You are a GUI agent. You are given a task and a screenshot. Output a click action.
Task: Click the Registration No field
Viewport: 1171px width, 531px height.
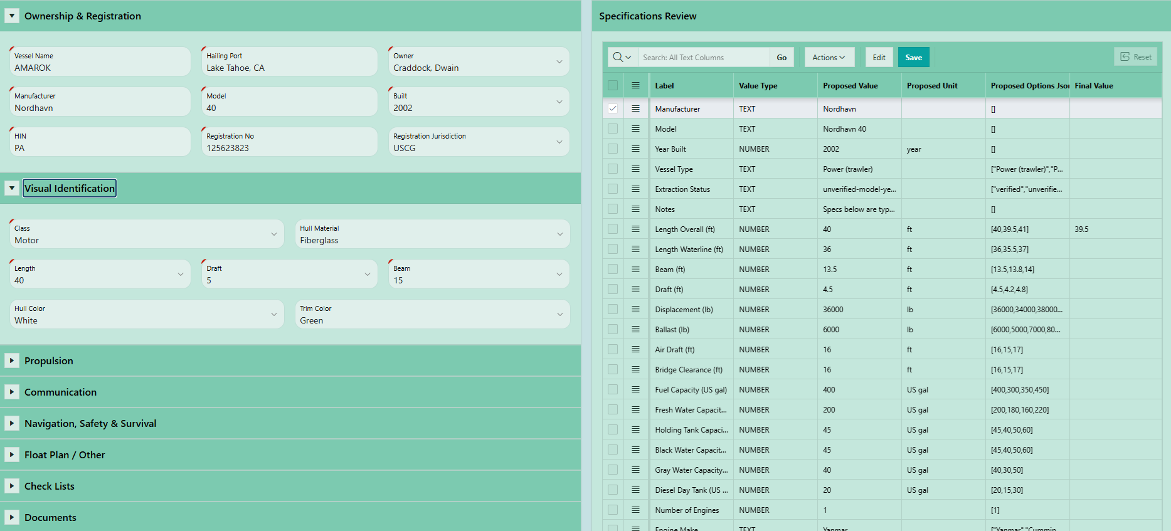[x=289, y=142]
